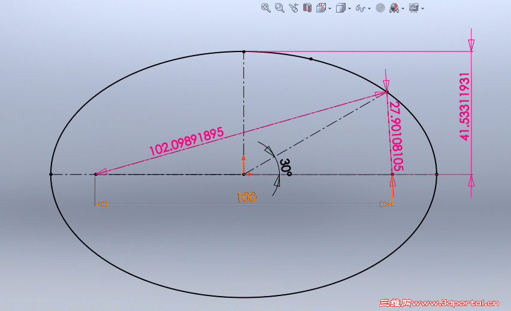The width and height of the screenshot is (511, 311).
Task: Select the orange 100 dimension value
Action: pos(247,197)
